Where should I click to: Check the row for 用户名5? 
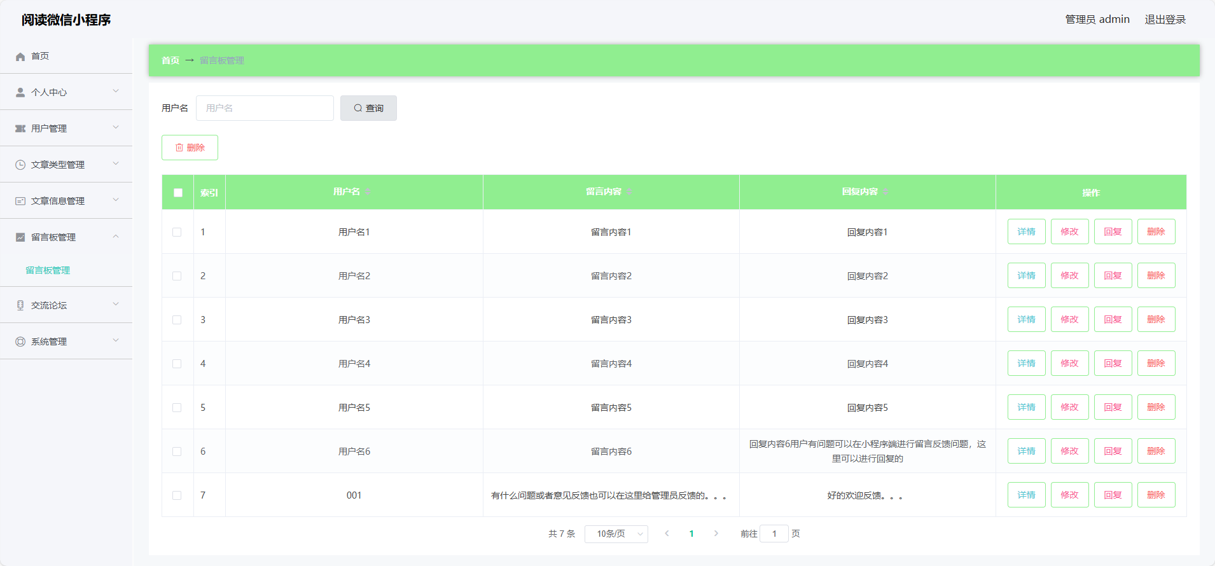tap(177, 408)
